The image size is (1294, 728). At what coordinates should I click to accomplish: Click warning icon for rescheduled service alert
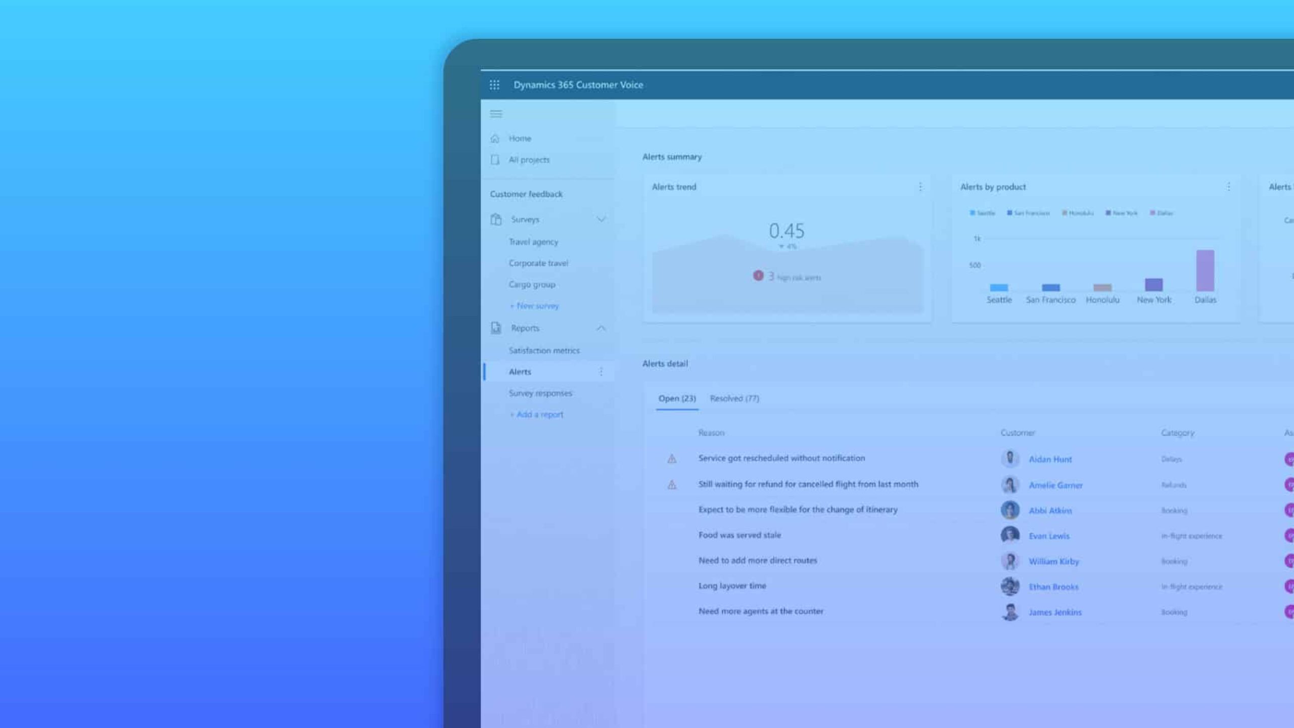point(672,459)
